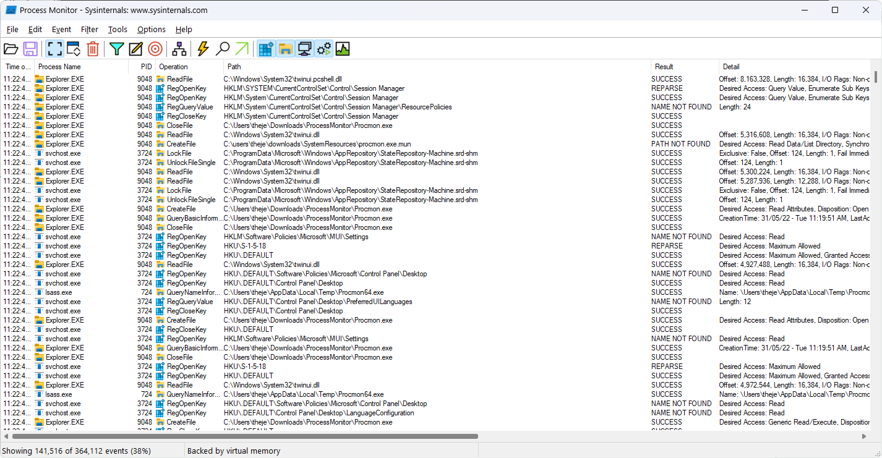The width and height of the screenshot is (882, 458).
Task: Toggle Show Registry Activity
Action: pyautogui.click(x=266, y=49)
